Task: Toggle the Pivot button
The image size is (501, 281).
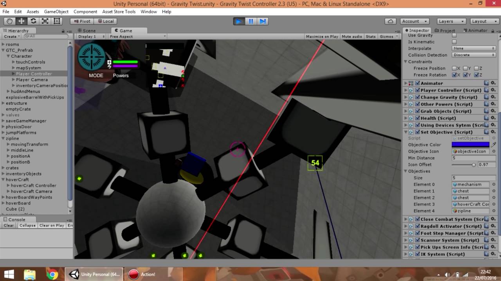Action: [x=82, y=21]
